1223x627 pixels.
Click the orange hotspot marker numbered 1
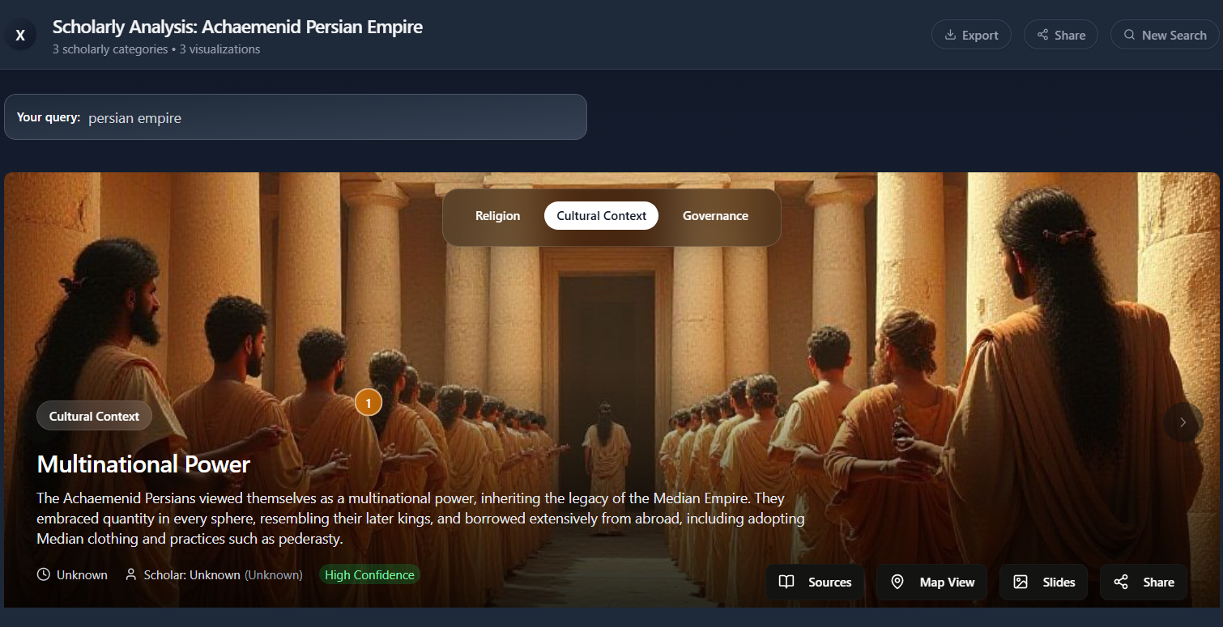click(369, 402)
